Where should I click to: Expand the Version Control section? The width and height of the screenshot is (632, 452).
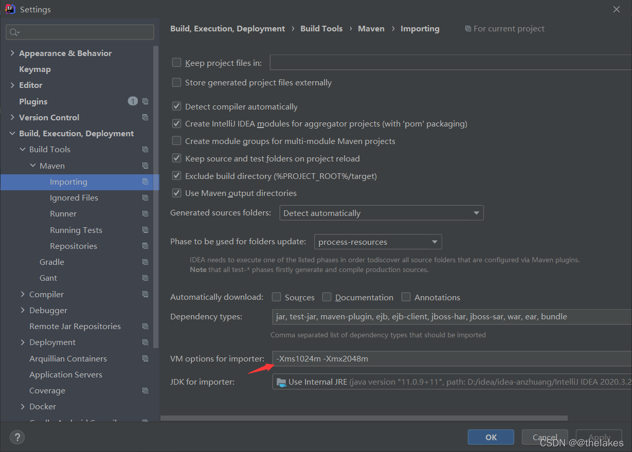point(12,117)
